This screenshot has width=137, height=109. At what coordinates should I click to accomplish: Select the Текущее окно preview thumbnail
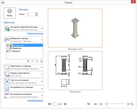pos(75,28)
